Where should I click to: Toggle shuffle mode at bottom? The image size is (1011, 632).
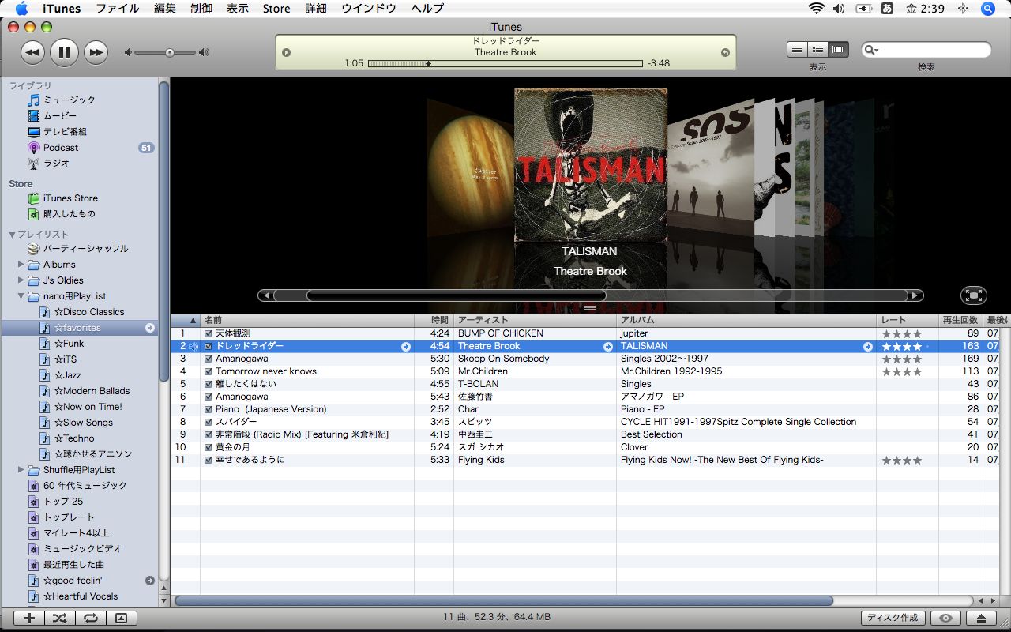coord(60,619)
